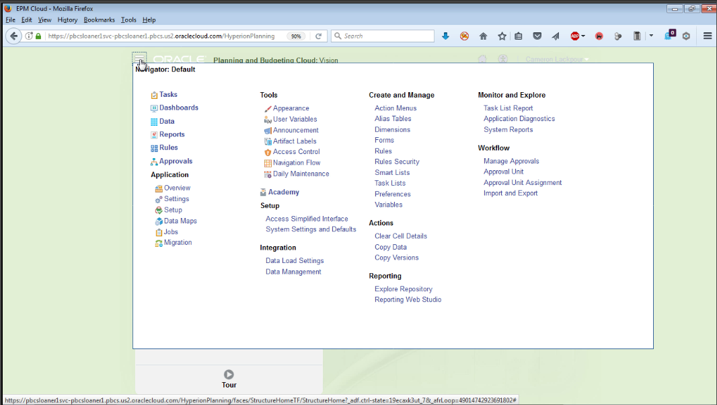This screenshot has height=405, width=717.
Task: Click the Appearance paintbrush icon
Action: pyautogui.click(x=268, y=109)
